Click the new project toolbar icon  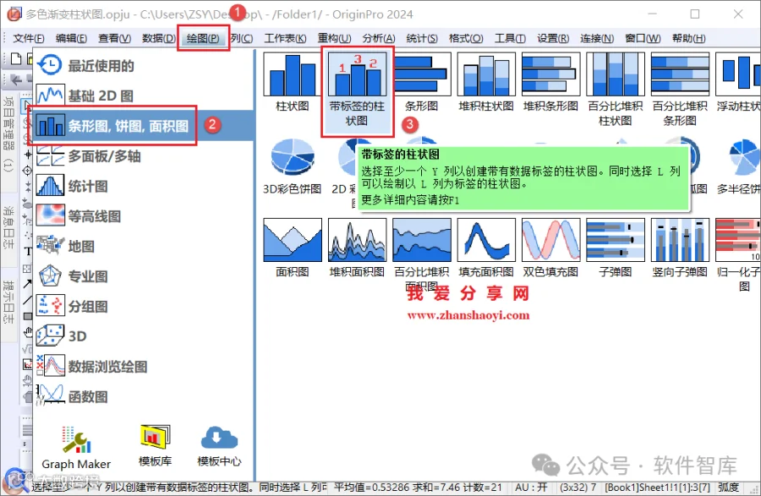click(x=16, y=58)
